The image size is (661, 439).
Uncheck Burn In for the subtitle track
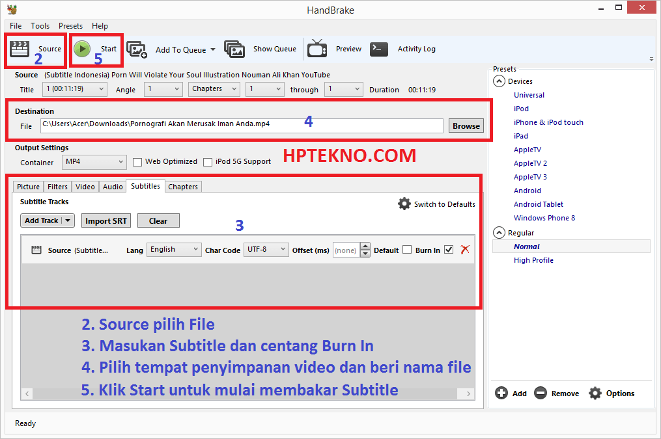(449, 250)
